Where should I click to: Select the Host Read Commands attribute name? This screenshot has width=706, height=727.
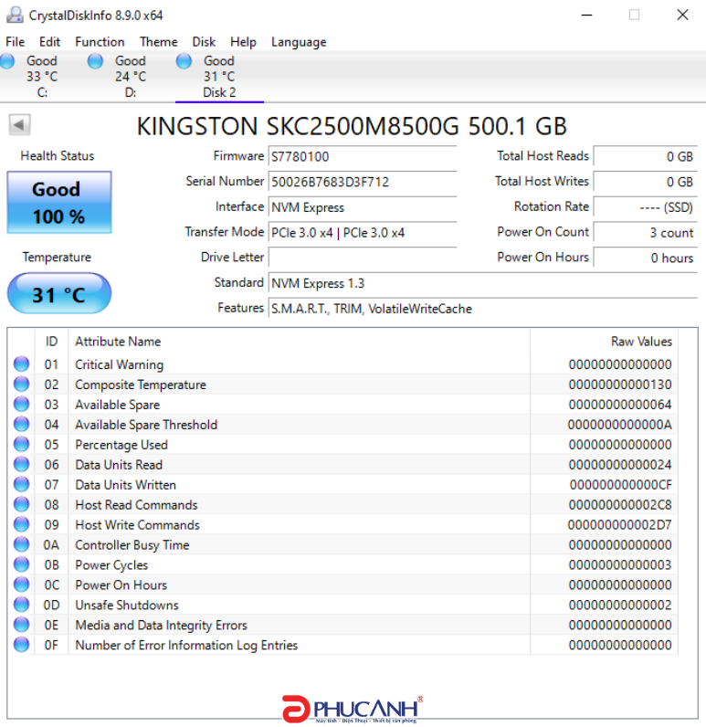coord(136,505)
